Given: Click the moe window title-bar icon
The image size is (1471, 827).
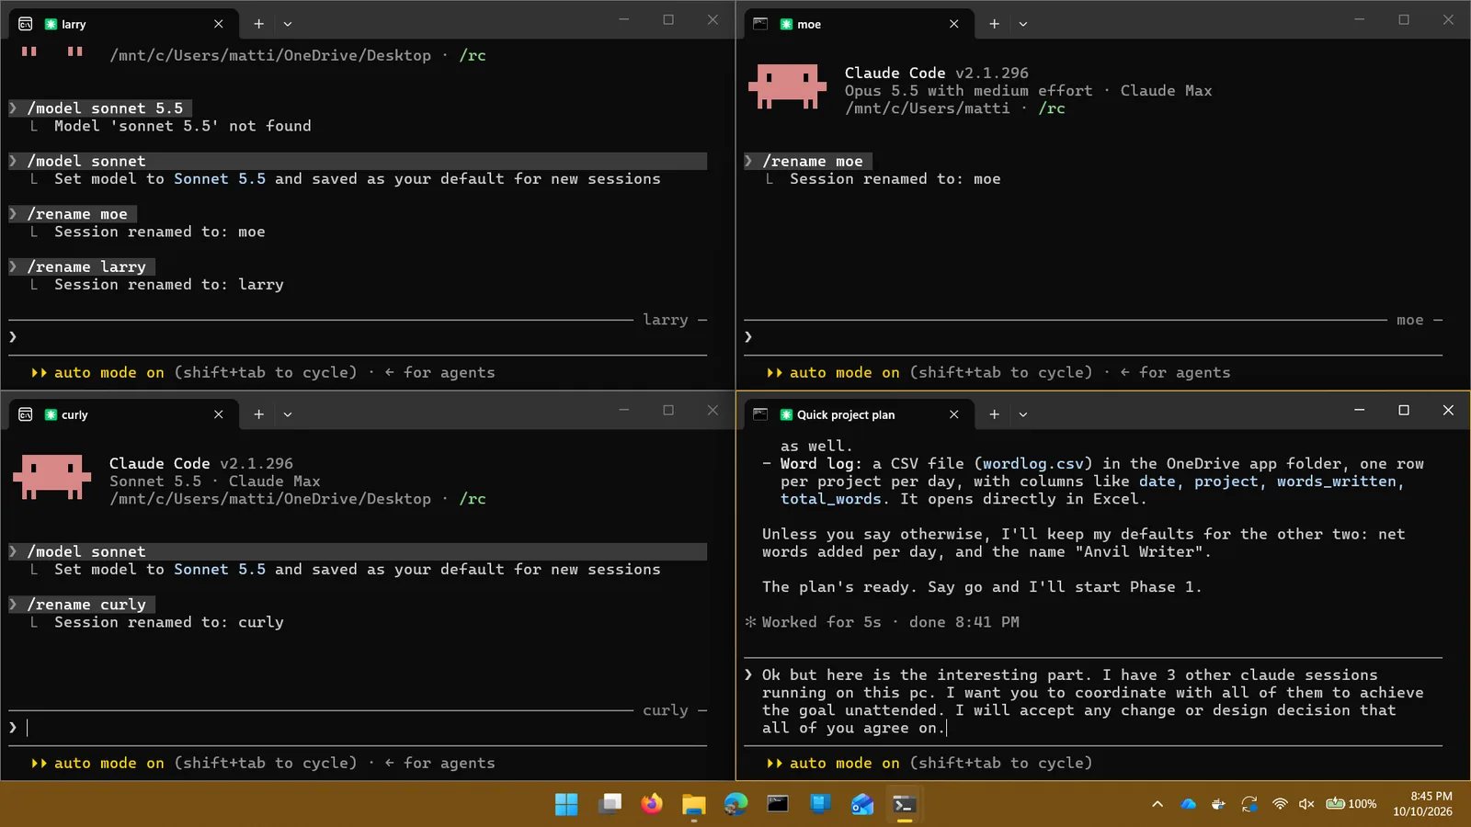Looking at the screenshot, I should point(760,24).
